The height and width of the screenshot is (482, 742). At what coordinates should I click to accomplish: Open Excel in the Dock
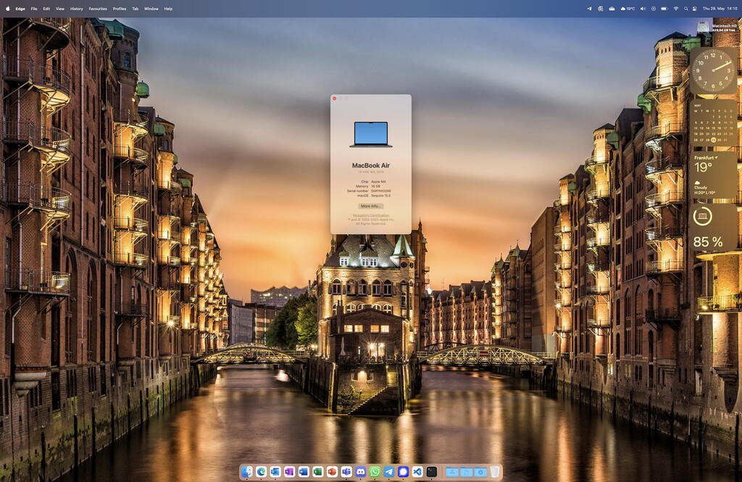click(317, 472)
